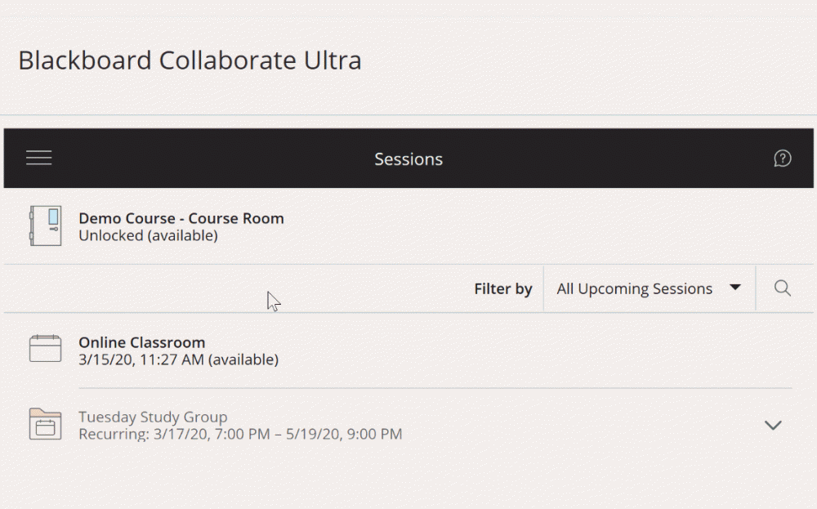Image resolution: width=817 pixels, height=509 pixels.
Task: Click the Online Classroom calendar icon
Action: coord(46,350)
